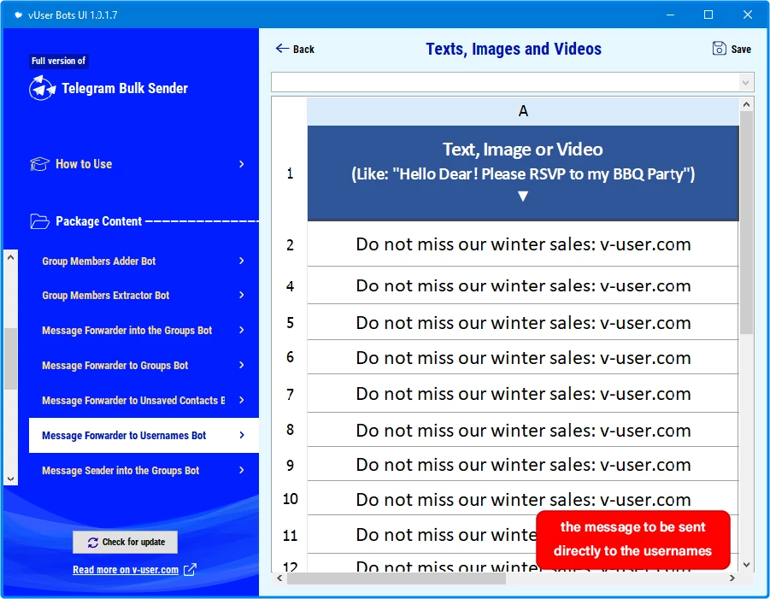Click the vUser app icon in title bar

point(18,15)
